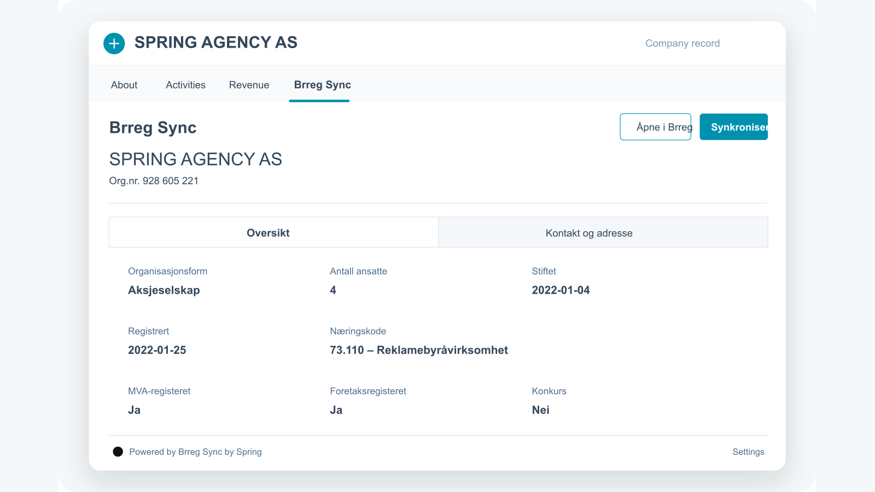The height and width of the screenshot is (492, 875).
Task: Click the SPRING AGENCY AS name above Org.nr.
Action: pyautogui.click(x=196, y=159)
